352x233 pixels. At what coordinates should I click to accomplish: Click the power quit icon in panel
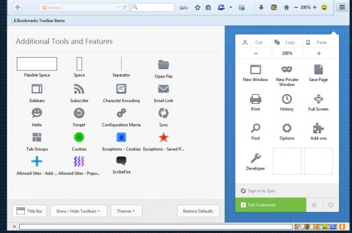(330, 205)
